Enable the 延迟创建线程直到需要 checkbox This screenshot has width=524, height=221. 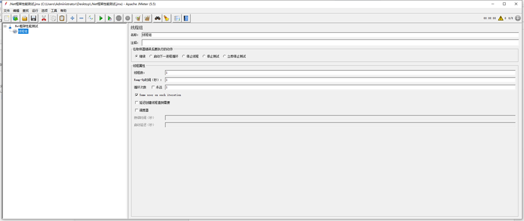click(x=136, y=102)
